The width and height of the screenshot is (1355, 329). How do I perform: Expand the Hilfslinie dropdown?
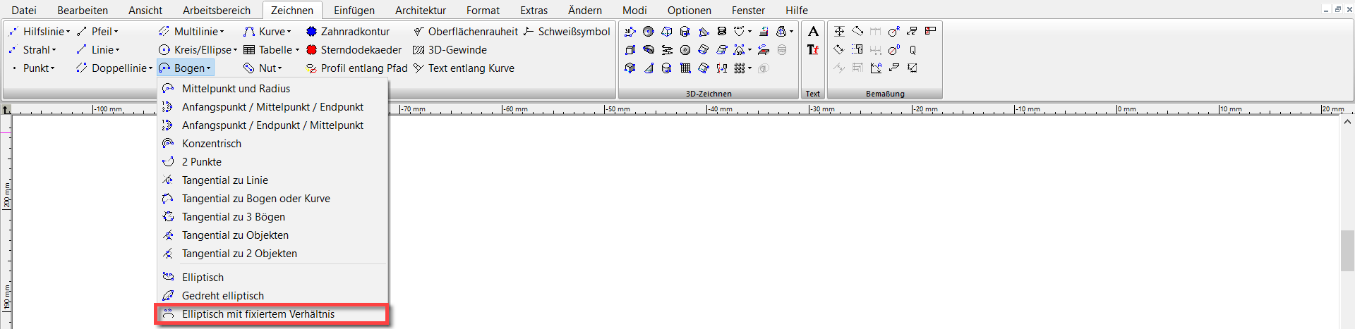(x=68, y=32)
